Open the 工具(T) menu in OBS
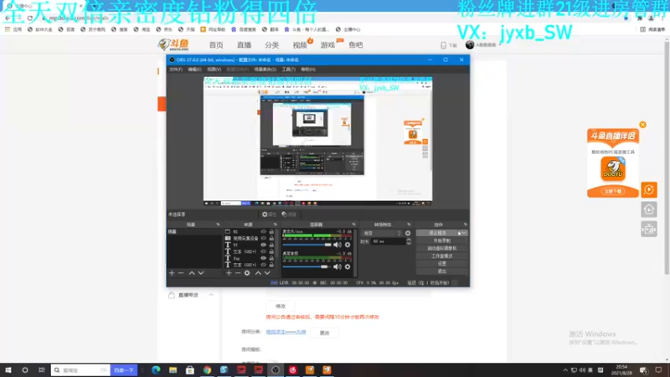This screenshot has width=670, height=377. point(288,70)
